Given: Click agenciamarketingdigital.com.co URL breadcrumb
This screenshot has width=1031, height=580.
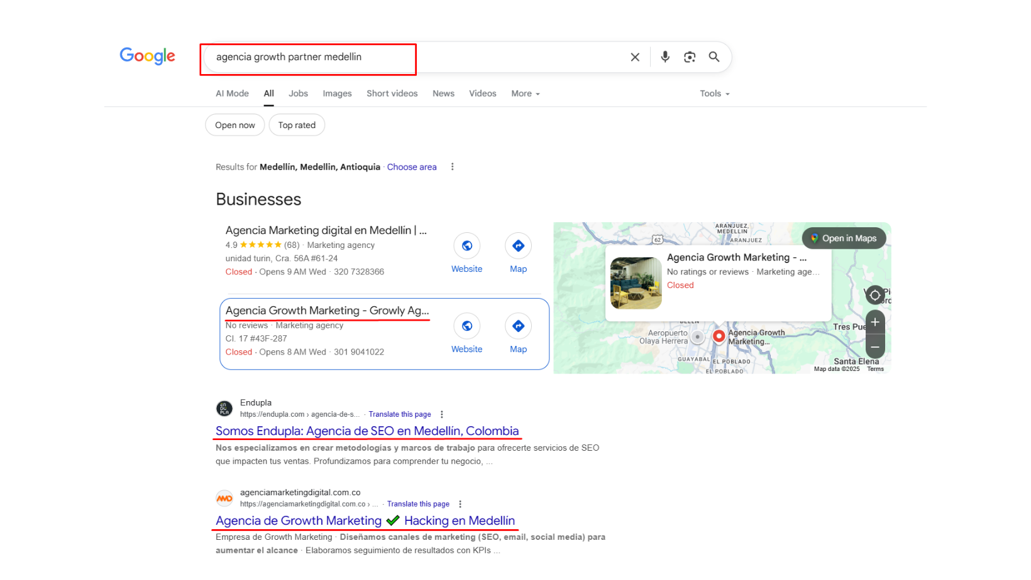Looking at the screenshot, I should click(309, 504).
